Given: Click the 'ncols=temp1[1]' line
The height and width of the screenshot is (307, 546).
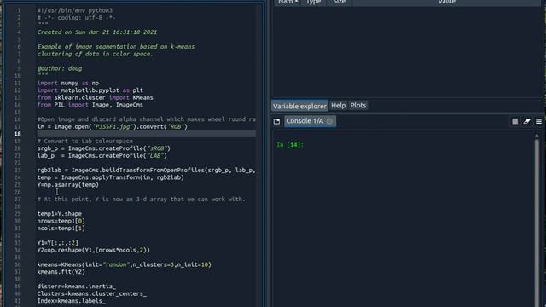Looking at the screenshot, I should tap(61, 229).
